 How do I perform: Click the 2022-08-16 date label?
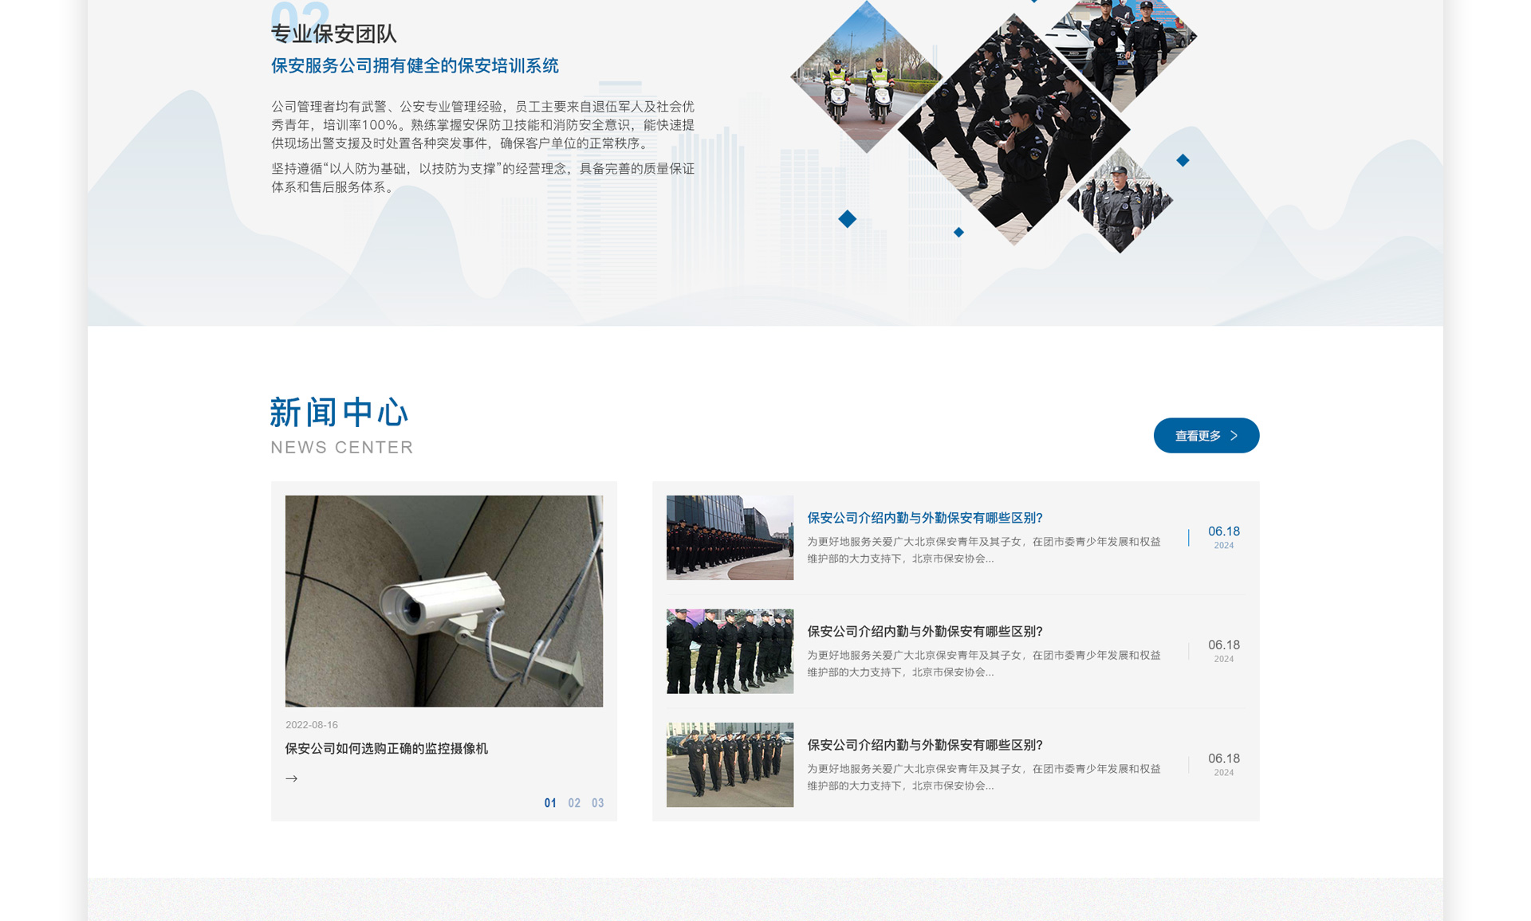(312, 725)
